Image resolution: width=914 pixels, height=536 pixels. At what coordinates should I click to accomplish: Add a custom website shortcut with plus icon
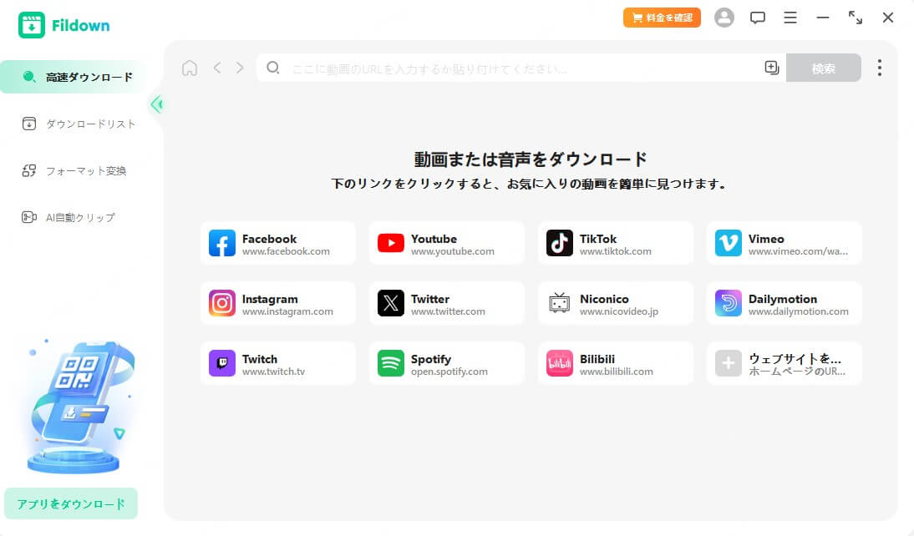784,363
